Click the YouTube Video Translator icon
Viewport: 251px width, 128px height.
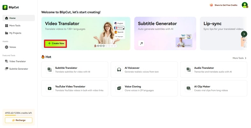[49, 88]
